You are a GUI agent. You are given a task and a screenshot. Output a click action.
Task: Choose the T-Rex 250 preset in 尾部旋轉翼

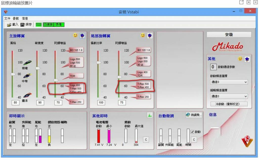tap(144, 97)
